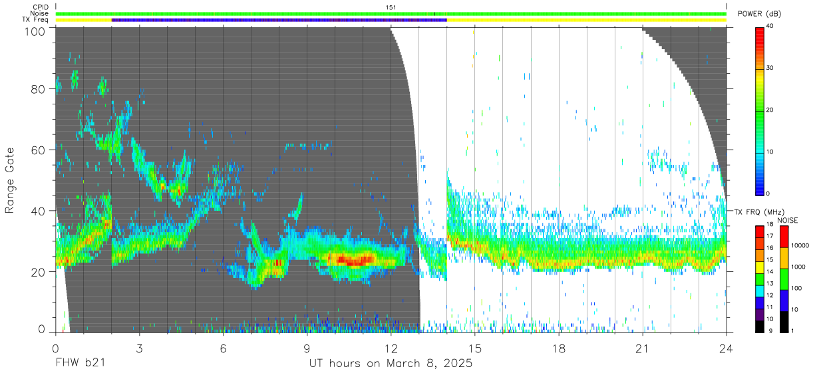Click the 30 label on power scale
The image size is (817, 377).
click(x=770, y=68)
